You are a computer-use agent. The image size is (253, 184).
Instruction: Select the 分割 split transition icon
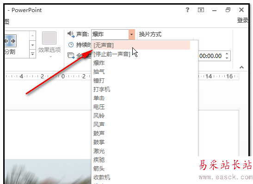coord(10,41)
